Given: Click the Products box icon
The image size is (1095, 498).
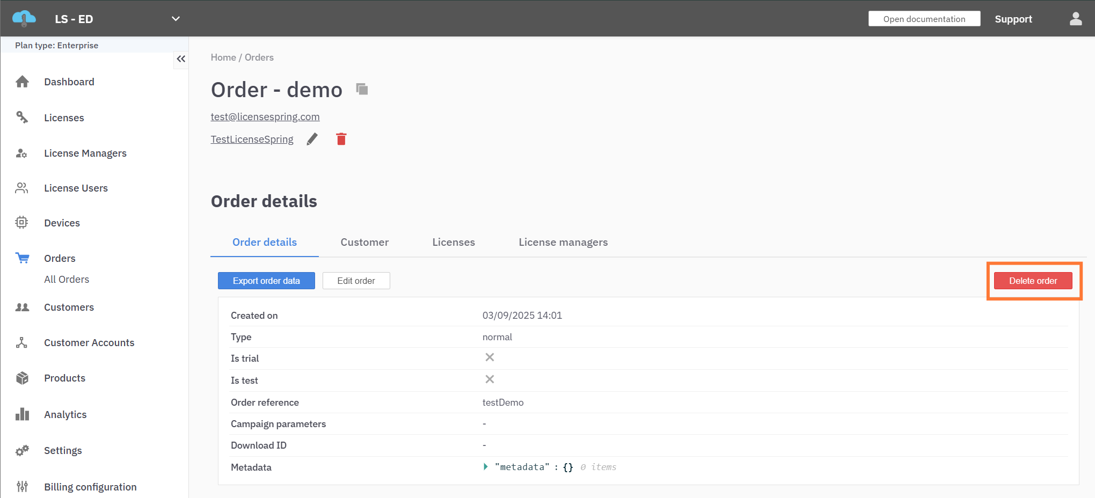Looking at the screenshot, I should [x=22, y=378].
